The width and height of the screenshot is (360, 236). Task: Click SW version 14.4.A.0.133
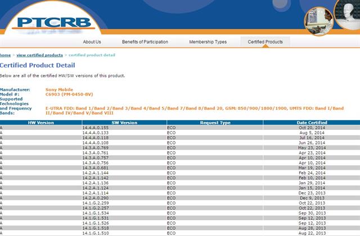pos(96,133)
